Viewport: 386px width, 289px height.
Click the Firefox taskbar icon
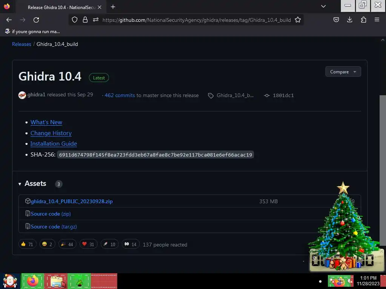click(x=33, y=281)
